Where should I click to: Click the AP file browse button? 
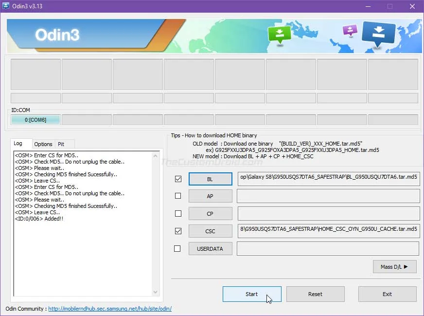210,196
